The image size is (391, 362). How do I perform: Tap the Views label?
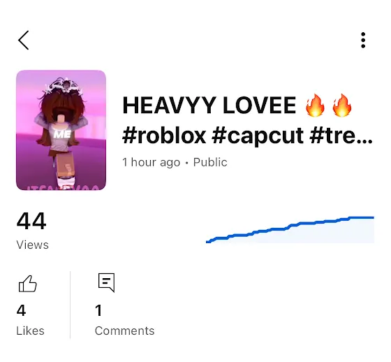32,245
